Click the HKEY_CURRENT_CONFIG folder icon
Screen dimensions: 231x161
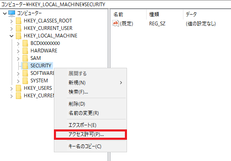(x=19, y=96)
